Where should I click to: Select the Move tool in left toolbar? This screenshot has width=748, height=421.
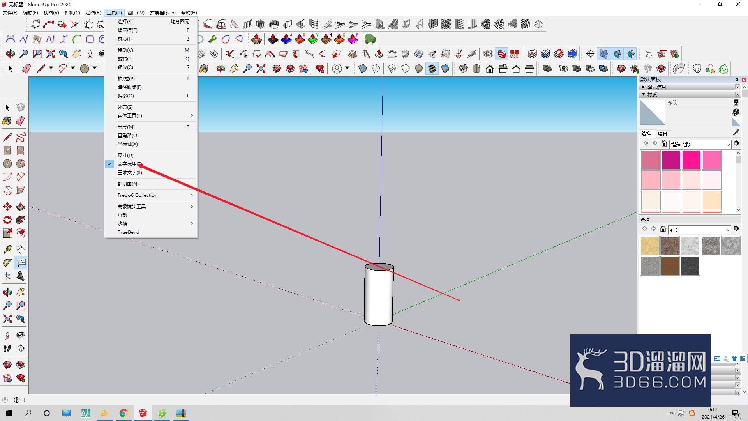click(7, 207)
